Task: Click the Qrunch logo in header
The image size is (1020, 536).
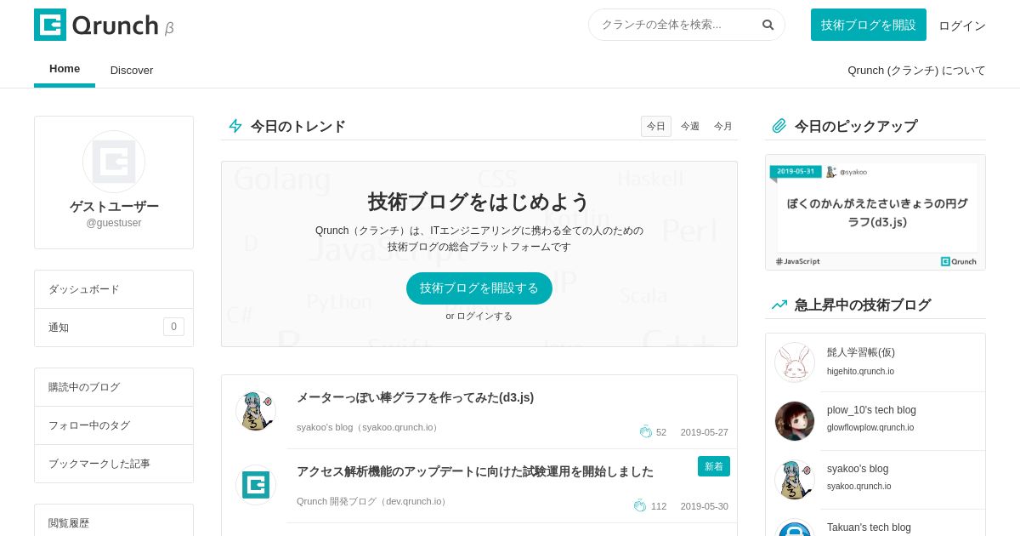Action: click(x=104, y=25)
